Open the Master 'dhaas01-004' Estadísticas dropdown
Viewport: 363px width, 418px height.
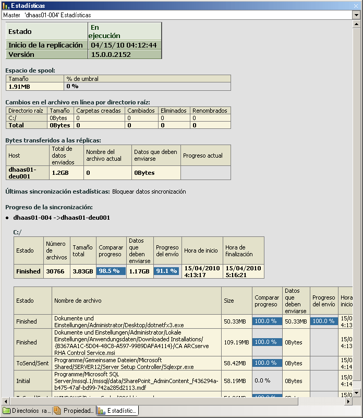pos(357,15)
